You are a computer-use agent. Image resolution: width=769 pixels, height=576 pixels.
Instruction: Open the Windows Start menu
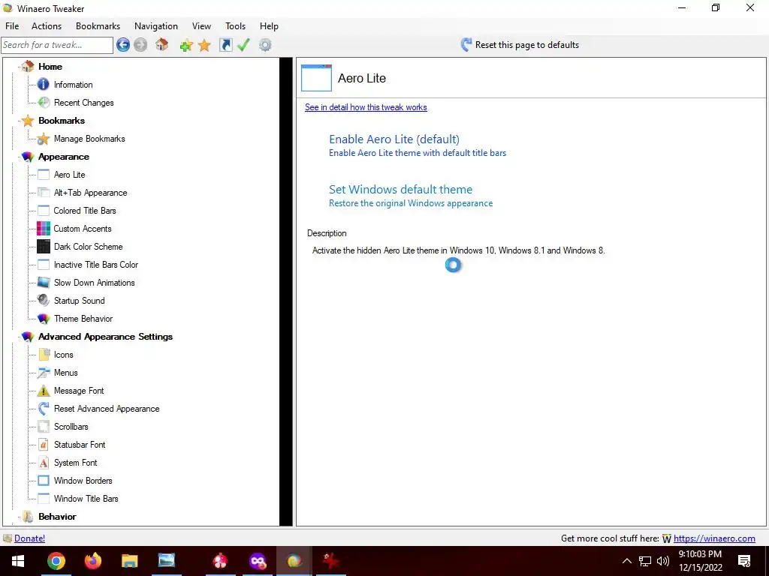point(18,561)
